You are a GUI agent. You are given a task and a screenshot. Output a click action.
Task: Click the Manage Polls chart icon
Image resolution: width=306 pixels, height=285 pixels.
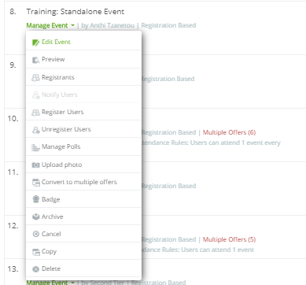(x=35, y=147)
